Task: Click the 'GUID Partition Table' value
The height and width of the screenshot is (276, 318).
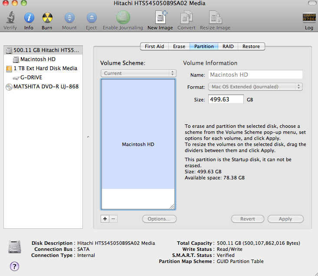Action: click(240, 261)
